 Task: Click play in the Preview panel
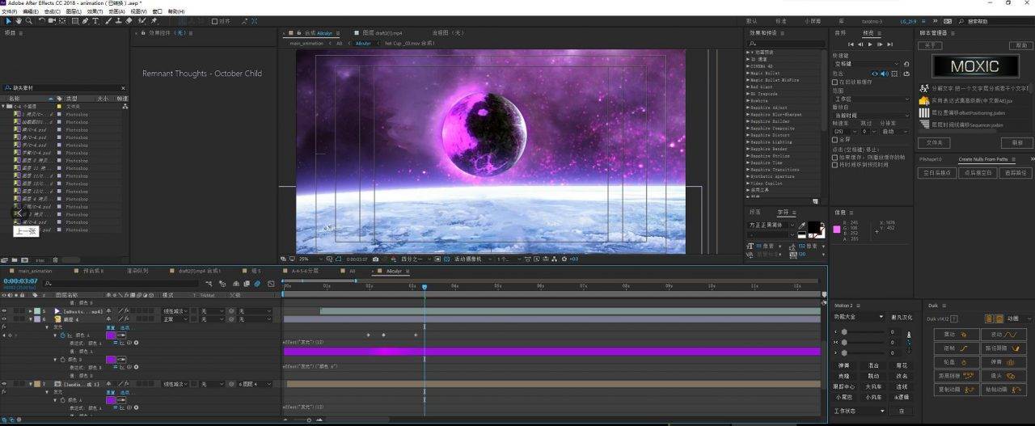pos(870,44)
